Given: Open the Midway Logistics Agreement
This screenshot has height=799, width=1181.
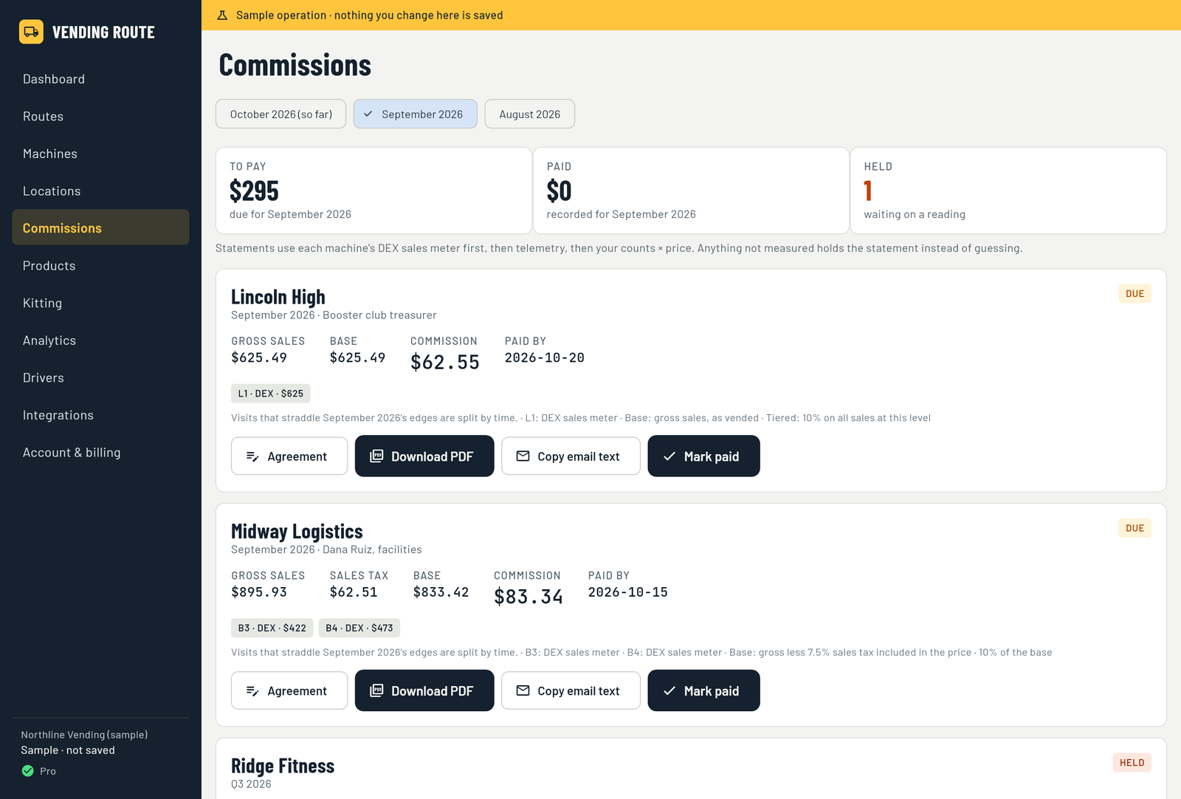Looking at the screenshot, I should (x=289, y=690).
